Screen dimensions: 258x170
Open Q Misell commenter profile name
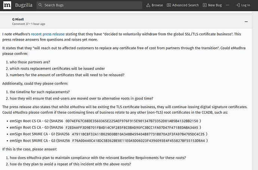pos(18,19)
